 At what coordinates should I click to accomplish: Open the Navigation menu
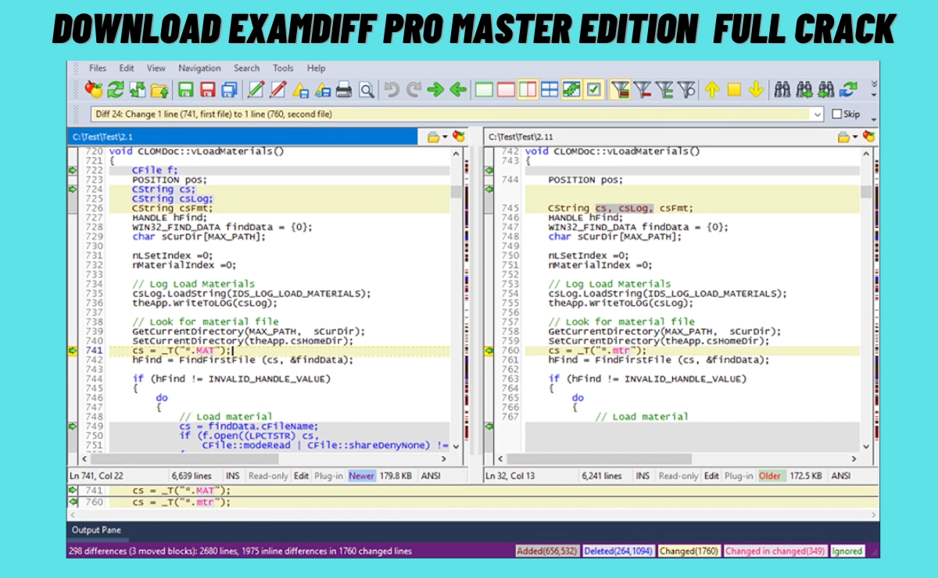[x=199, y=68]
